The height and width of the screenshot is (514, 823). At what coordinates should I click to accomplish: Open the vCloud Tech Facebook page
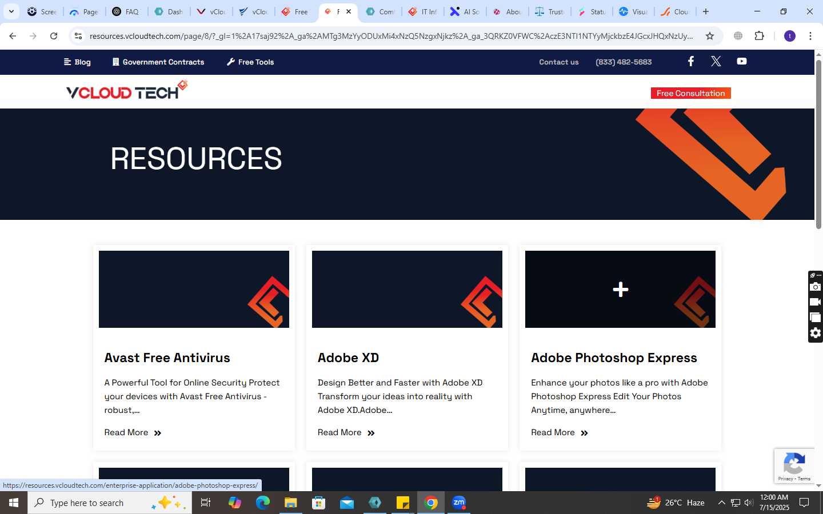coord(690,62)
